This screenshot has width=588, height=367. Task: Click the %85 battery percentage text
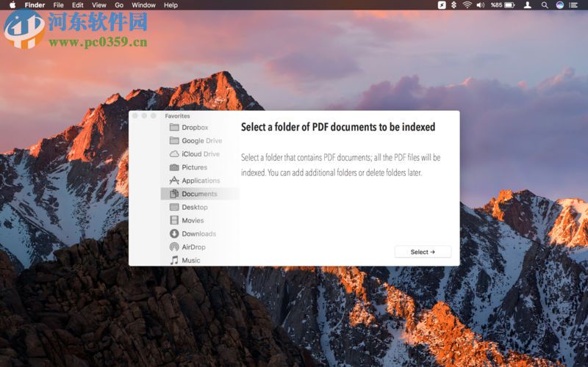point(496,5)
